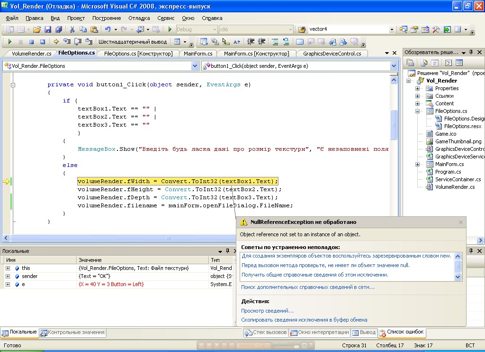The height and width of the screenshot is (352, 485).
Task: Click the Step Into debug icon
Action: 67,42
